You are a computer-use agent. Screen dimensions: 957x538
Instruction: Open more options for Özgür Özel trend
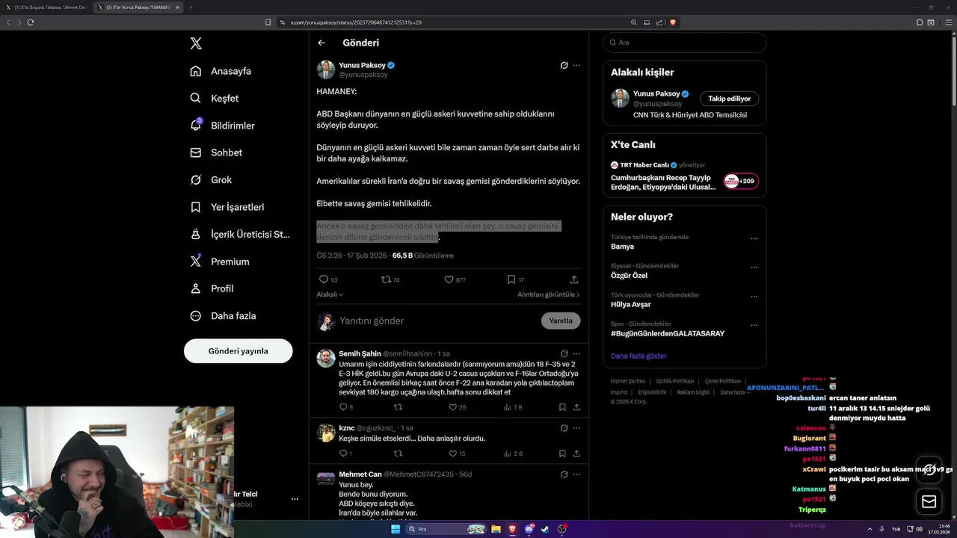point(754,268)
